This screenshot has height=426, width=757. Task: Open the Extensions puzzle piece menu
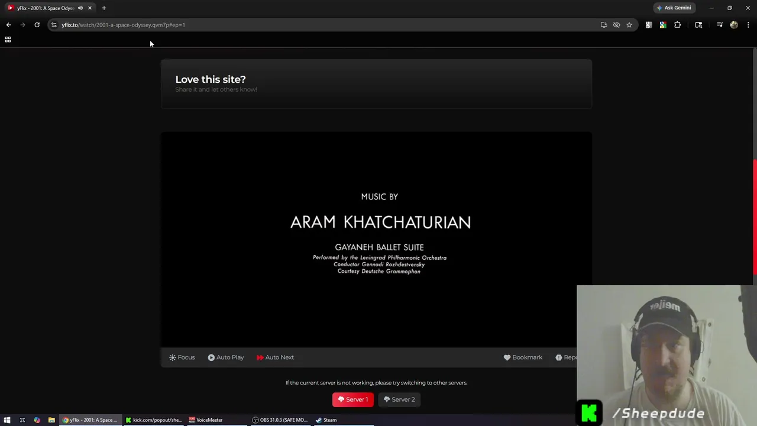[x=678, y=25]
